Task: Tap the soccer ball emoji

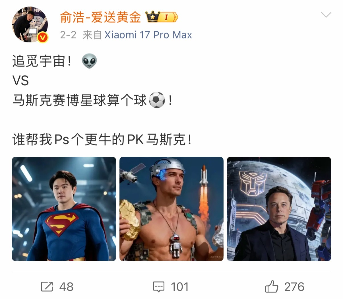Action: point(157,100)
